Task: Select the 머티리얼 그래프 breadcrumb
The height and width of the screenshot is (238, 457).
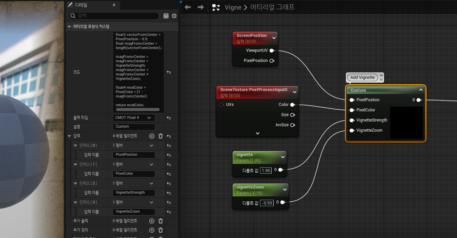Action: pos(272,7)
